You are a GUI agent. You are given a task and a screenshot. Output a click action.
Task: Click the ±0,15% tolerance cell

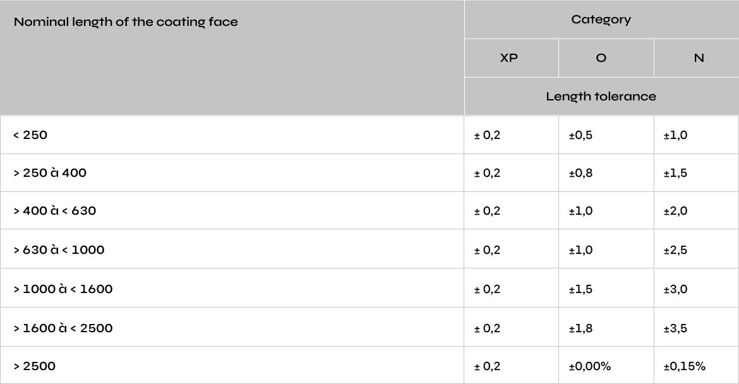point(697,366)
